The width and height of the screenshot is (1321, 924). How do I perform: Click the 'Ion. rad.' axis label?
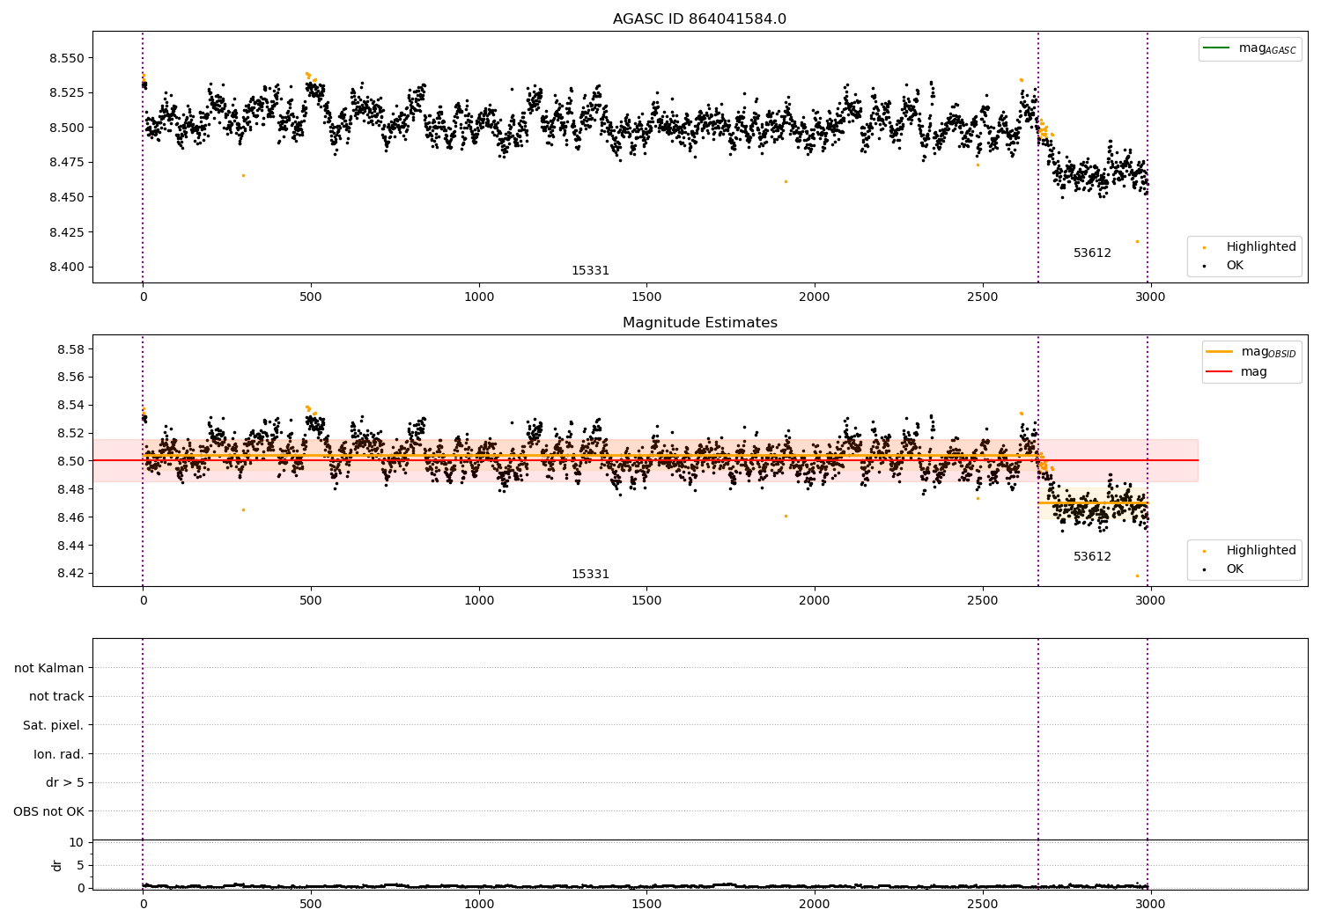click(59, 754)
